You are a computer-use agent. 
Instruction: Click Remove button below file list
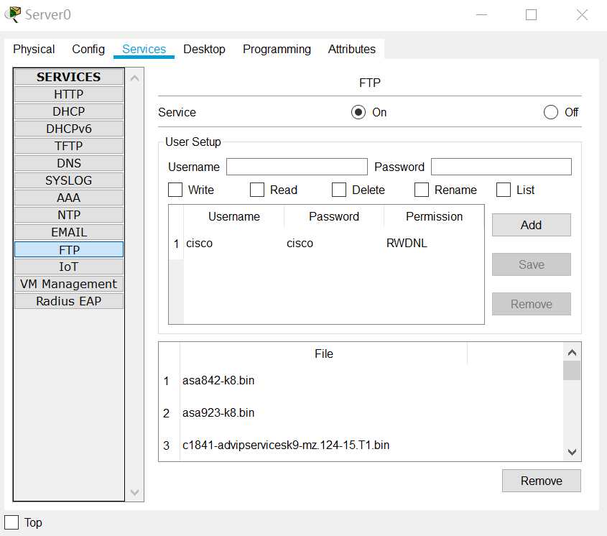[x=541, y=481]
